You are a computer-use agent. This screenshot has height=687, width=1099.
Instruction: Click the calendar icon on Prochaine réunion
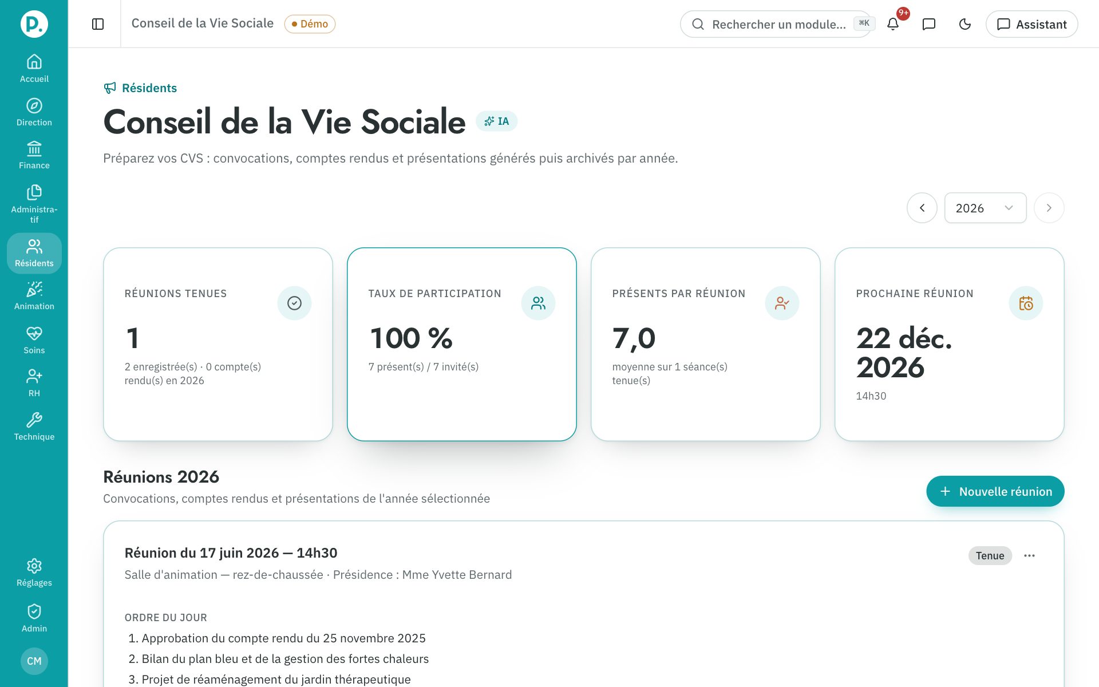tap(1026, 303)
